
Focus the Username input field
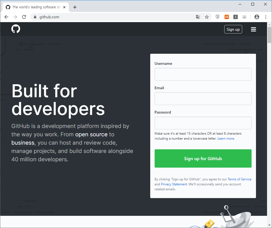[203, 74]
